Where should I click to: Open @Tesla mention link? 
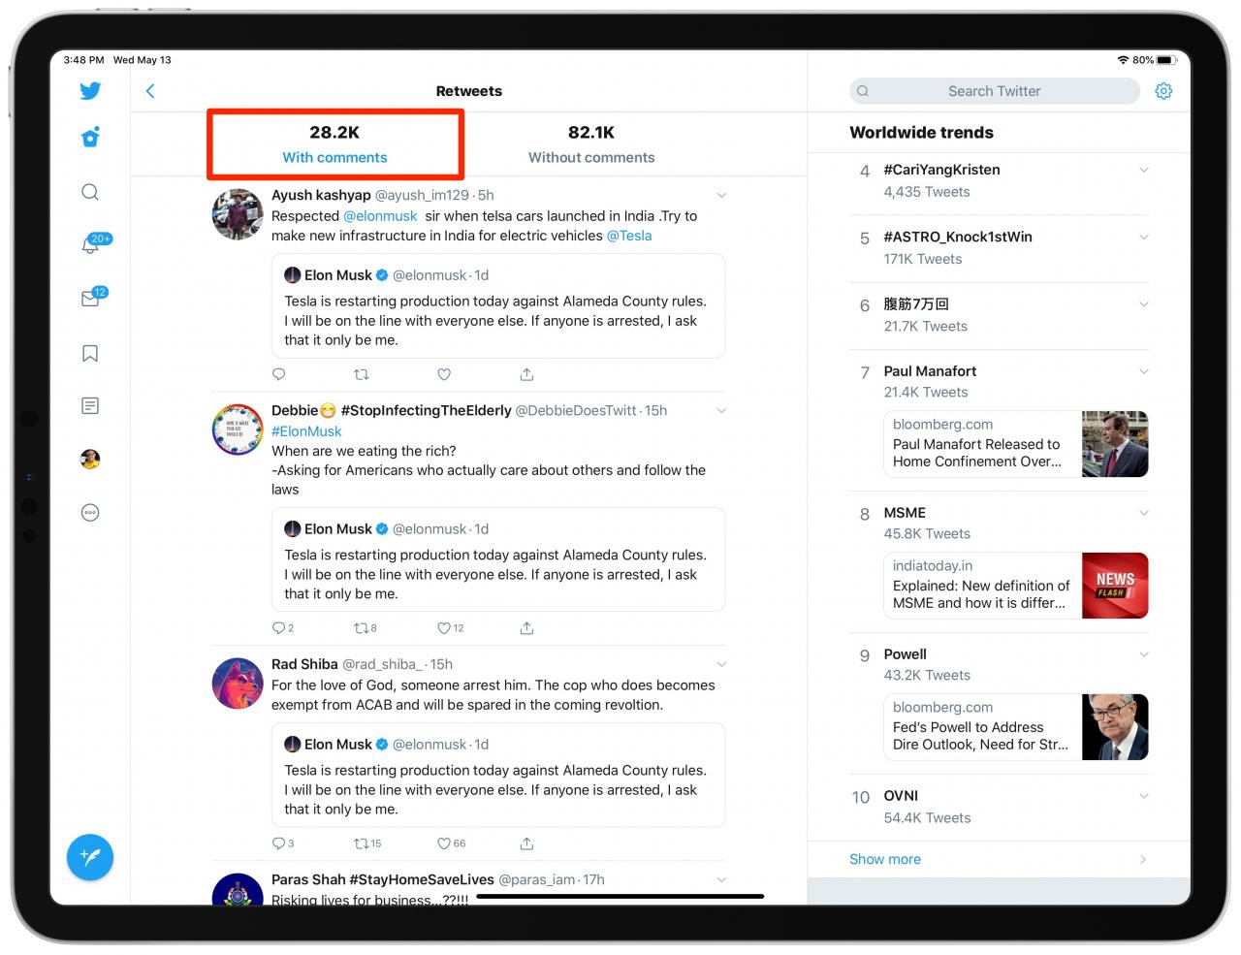coord(629,236)
